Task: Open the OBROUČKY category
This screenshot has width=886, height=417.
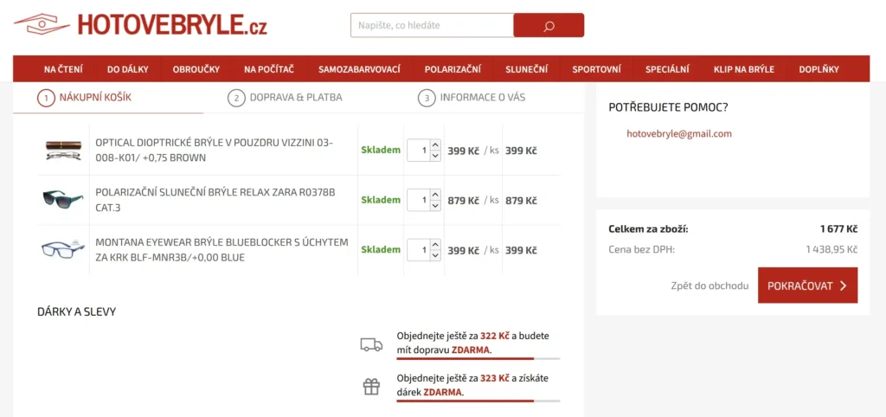Action: (x=196, y=69)
